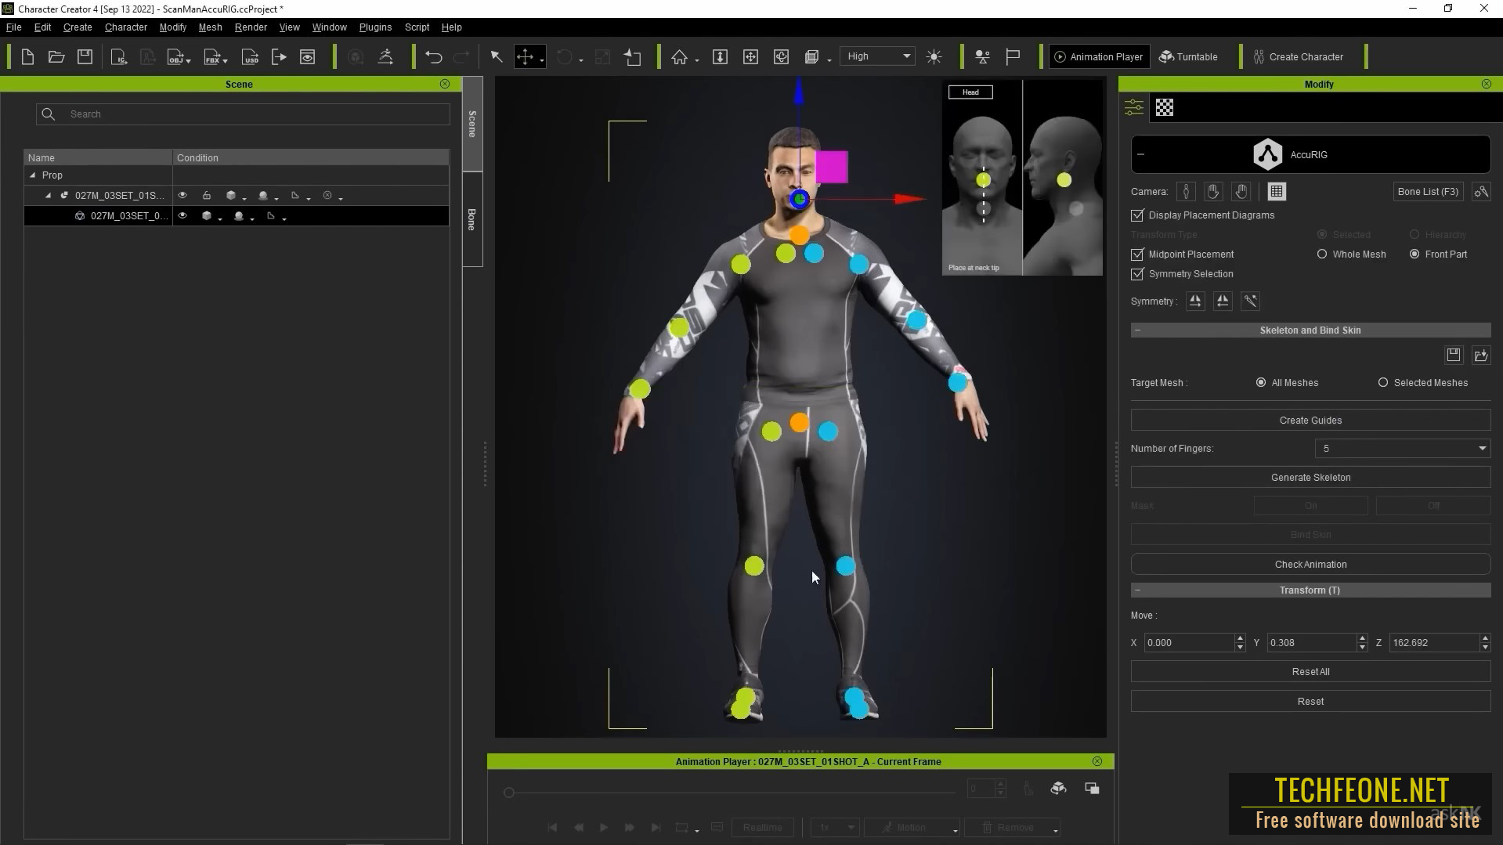Click the Create Character button
The image size is (1503, 845).
(x=1297, y=56)
